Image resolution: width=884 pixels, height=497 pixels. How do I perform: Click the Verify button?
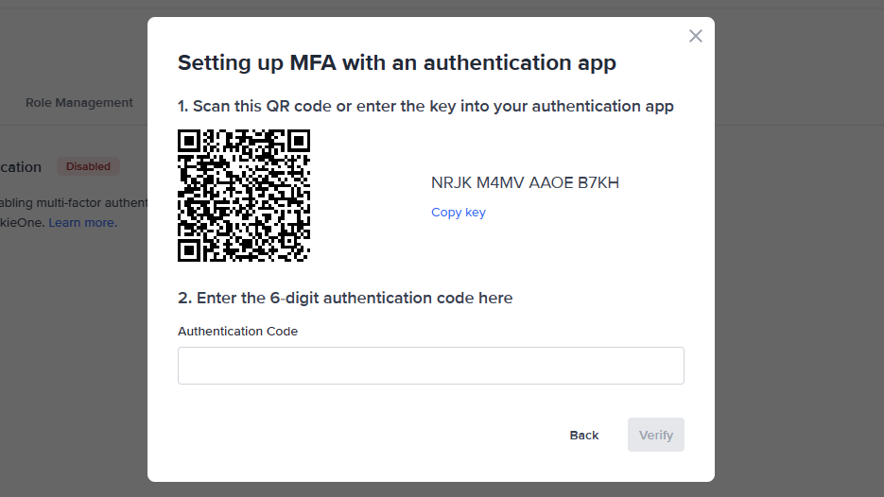click(x=655, y=435)
